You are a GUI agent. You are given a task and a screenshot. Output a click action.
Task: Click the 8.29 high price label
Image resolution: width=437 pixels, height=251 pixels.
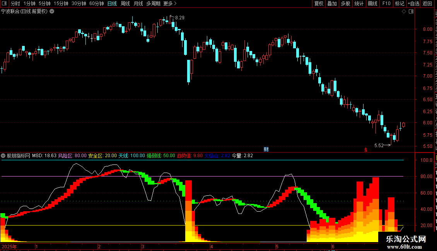point(180,18)
